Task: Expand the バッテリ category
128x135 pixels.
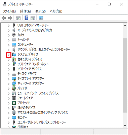Action: (x=9, y=89)
